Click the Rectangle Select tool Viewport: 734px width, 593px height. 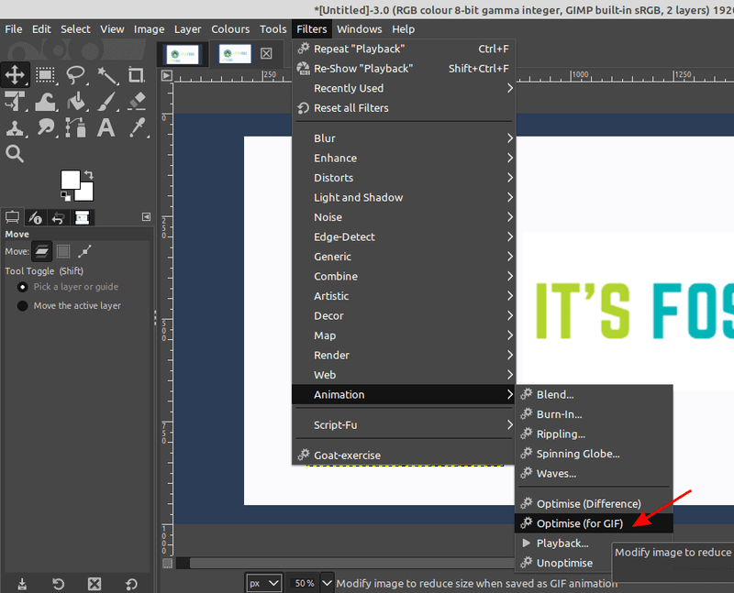pyautogui.click(x=45, y=75)
